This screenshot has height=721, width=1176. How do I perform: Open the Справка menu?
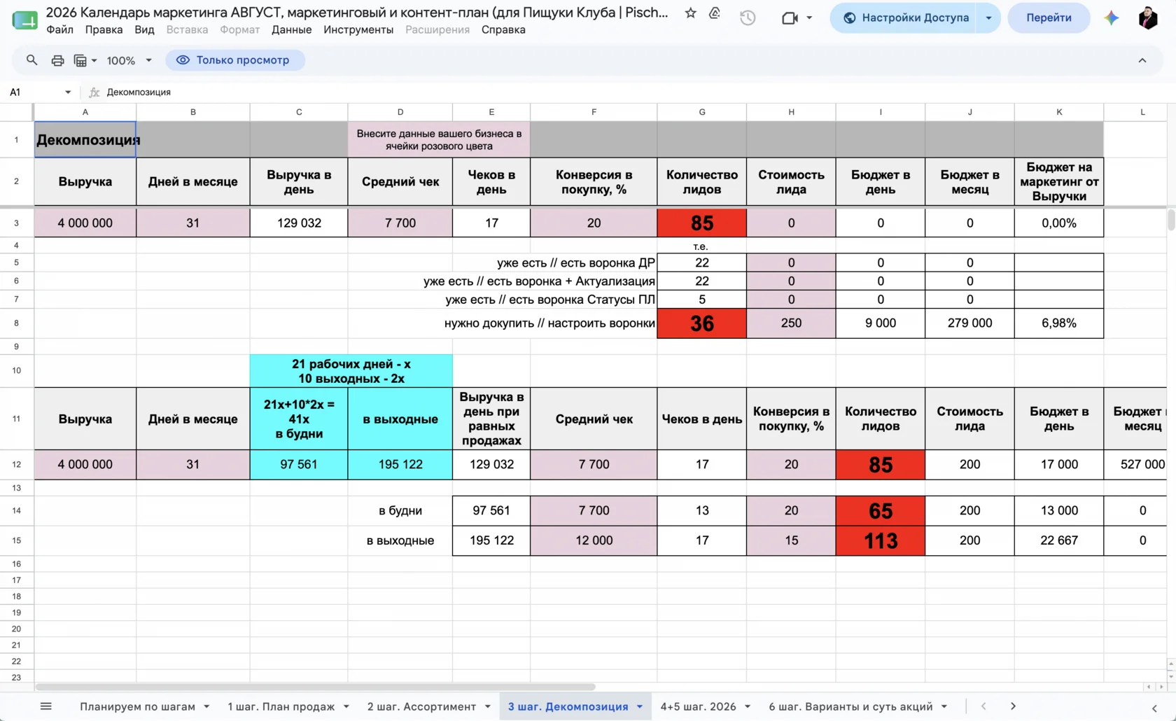click(503, 29)
